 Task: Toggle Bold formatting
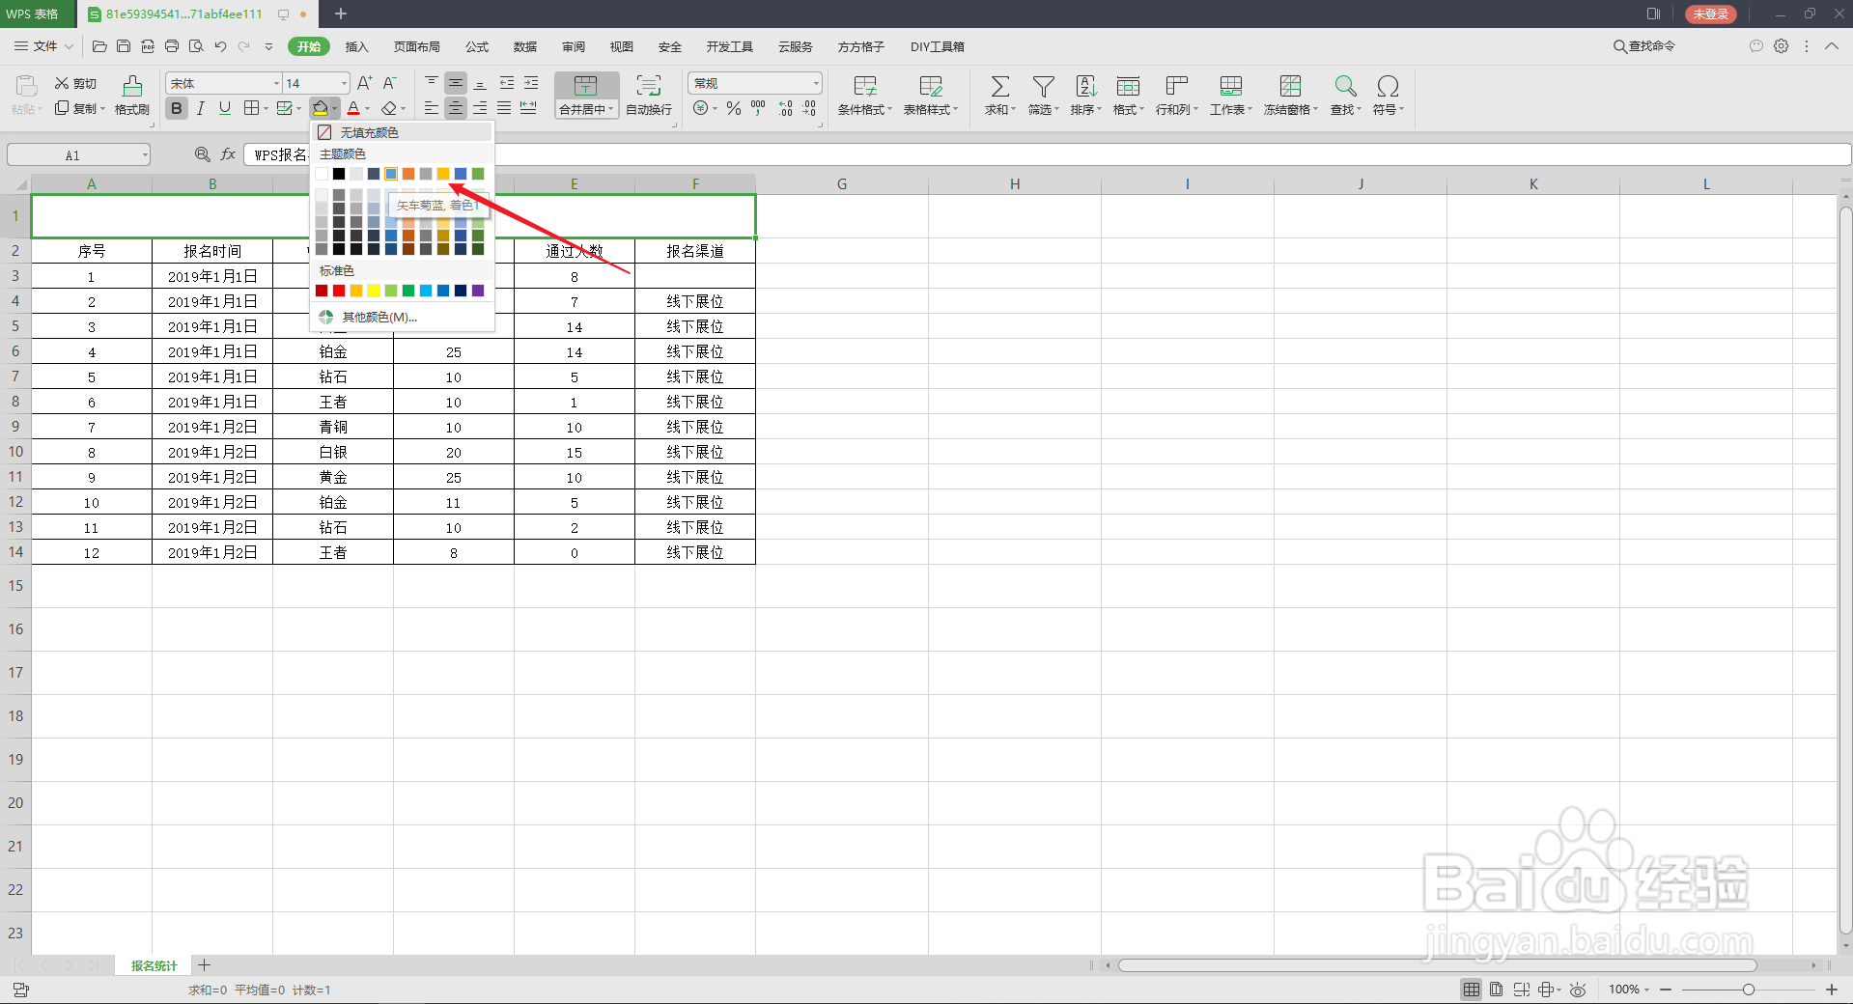(x=176, y=108)
